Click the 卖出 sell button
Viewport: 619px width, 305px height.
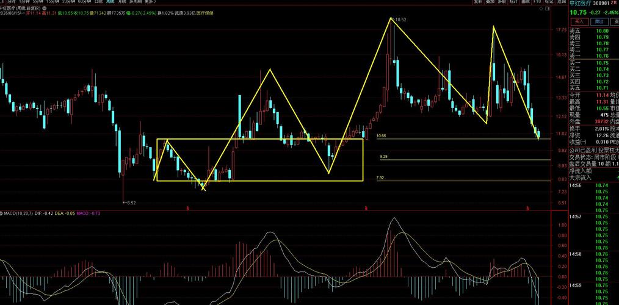point(599,21)
